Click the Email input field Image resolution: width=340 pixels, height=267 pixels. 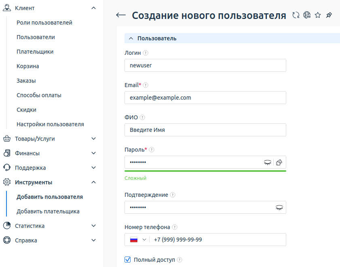click(x=205, y=98)
